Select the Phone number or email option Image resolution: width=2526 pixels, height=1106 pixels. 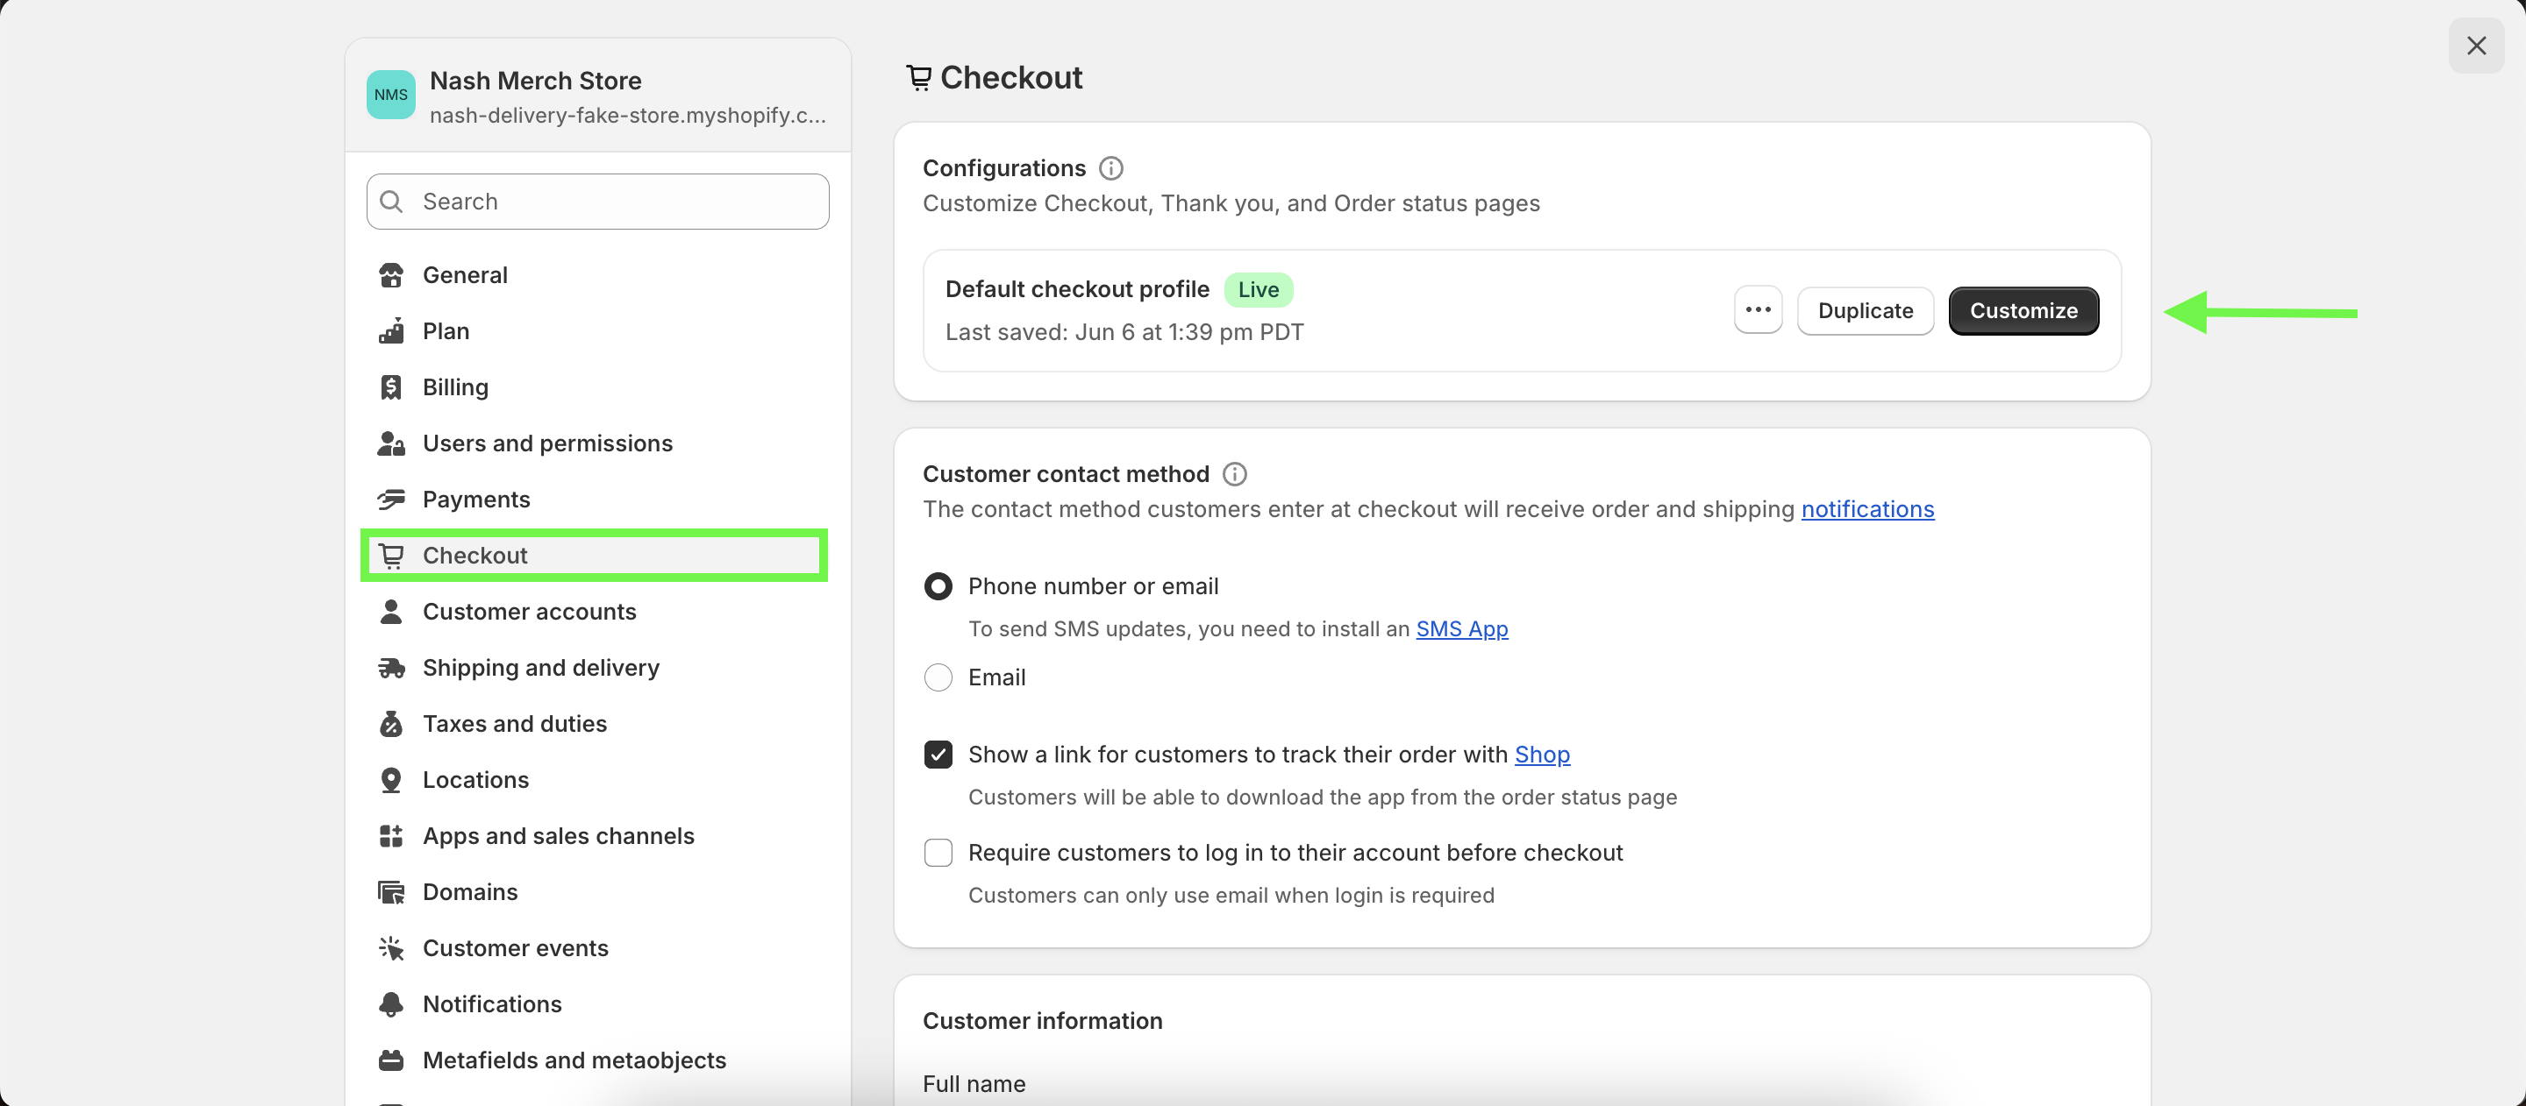(938, 587)
